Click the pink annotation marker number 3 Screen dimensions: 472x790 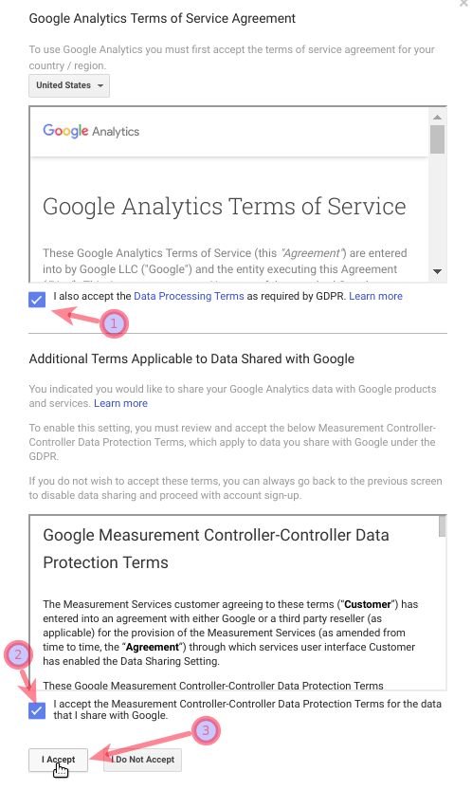(x=206, y=730)
